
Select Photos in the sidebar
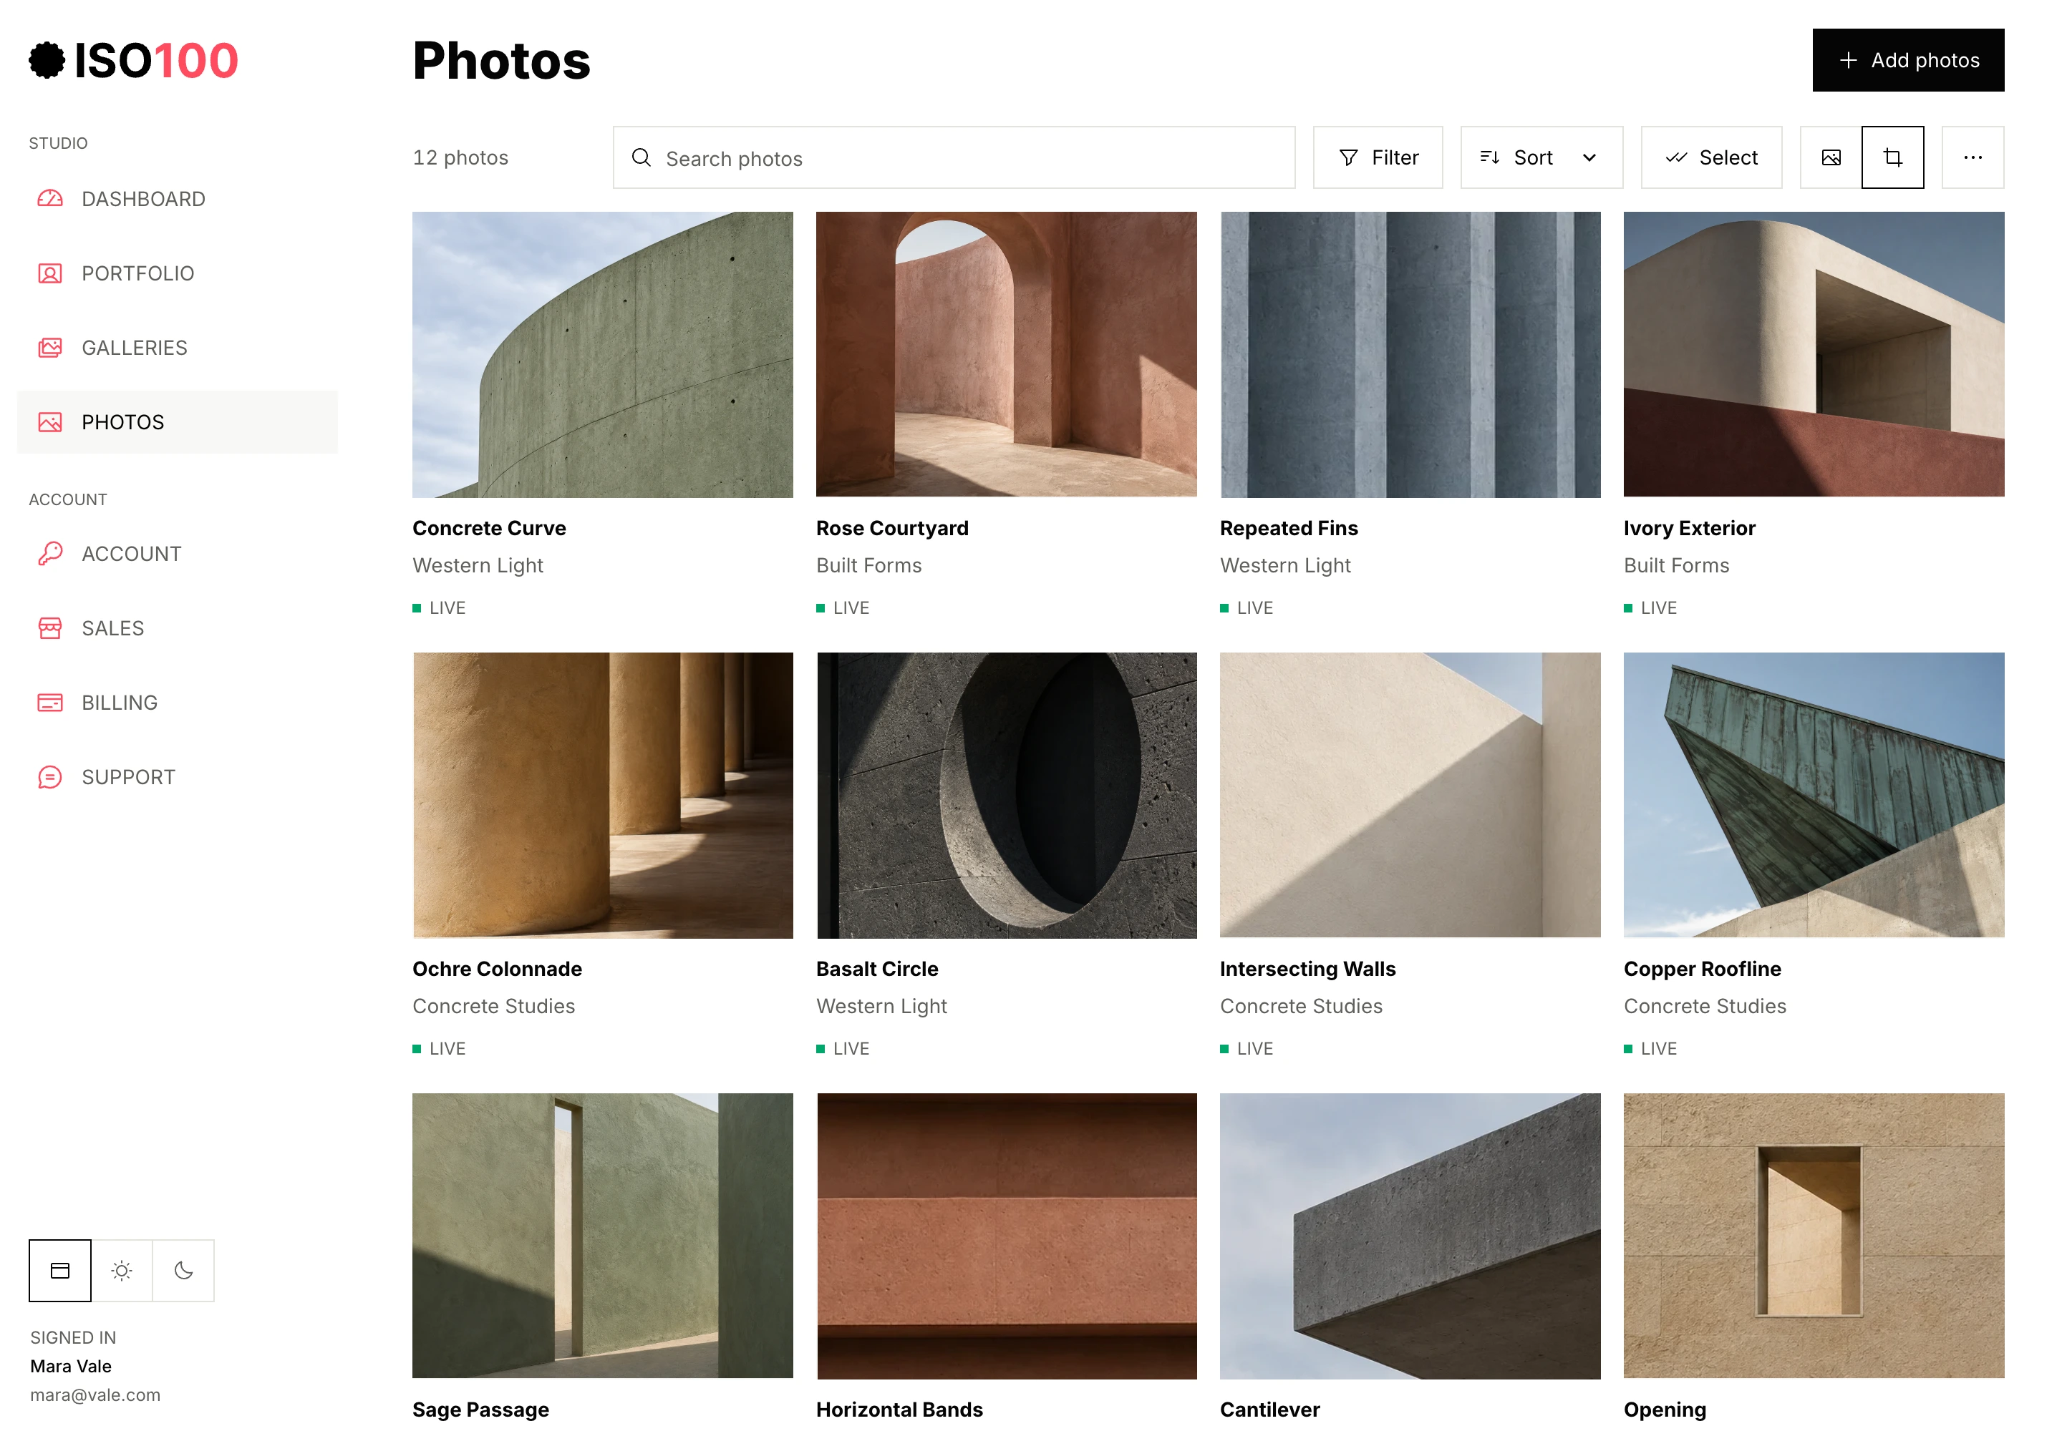(x=178, y=422)
